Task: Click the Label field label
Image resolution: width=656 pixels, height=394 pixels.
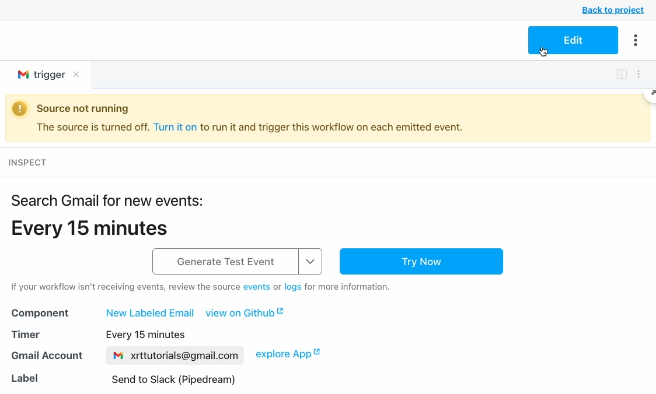Action: pyautogui.click(x=25, y=378)
